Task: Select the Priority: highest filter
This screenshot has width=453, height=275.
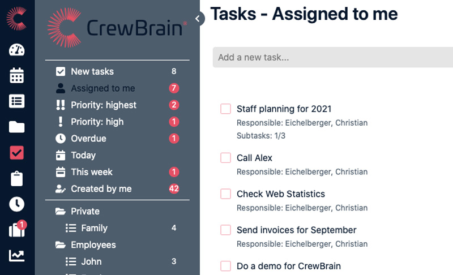Action: pos(103,105)
